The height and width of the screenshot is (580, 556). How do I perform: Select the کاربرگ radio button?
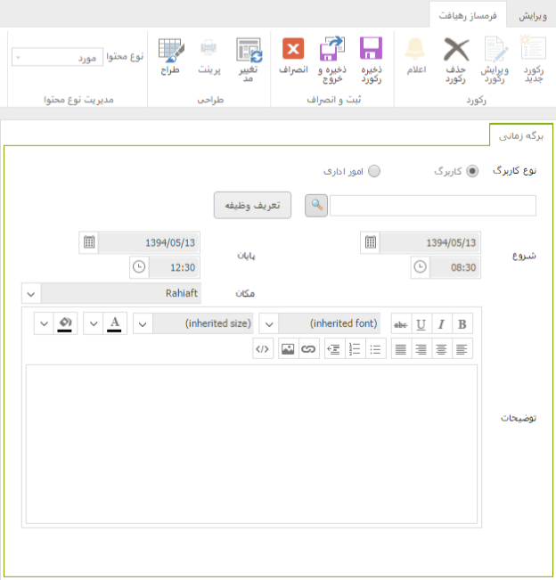coord(472,171)
